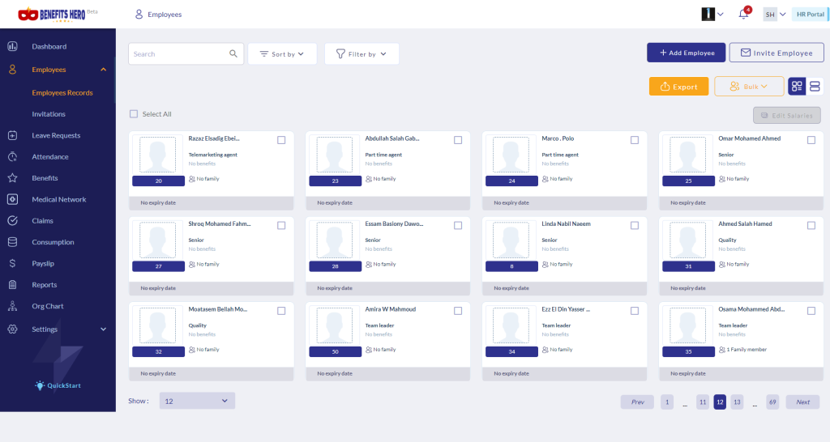Expand the Filter by dropdown

(x=362, y=54)
